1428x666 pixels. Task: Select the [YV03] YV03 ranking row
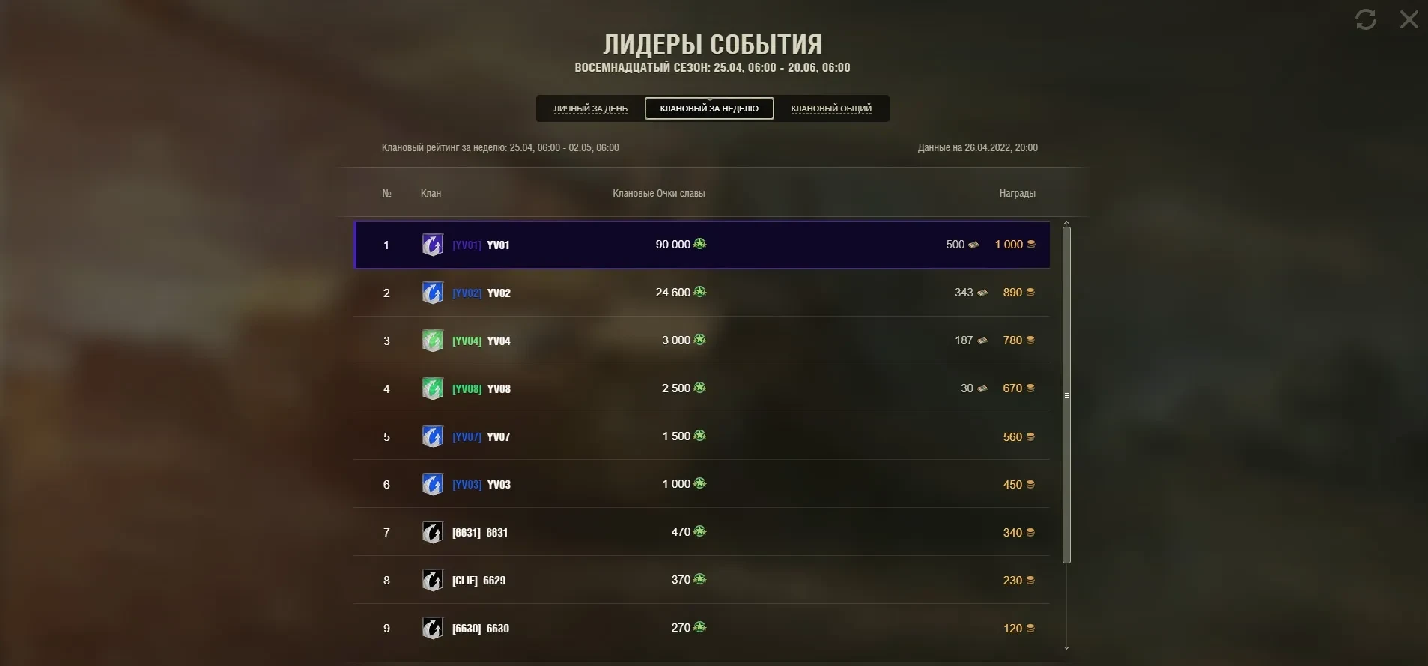(x=702, y=484)
